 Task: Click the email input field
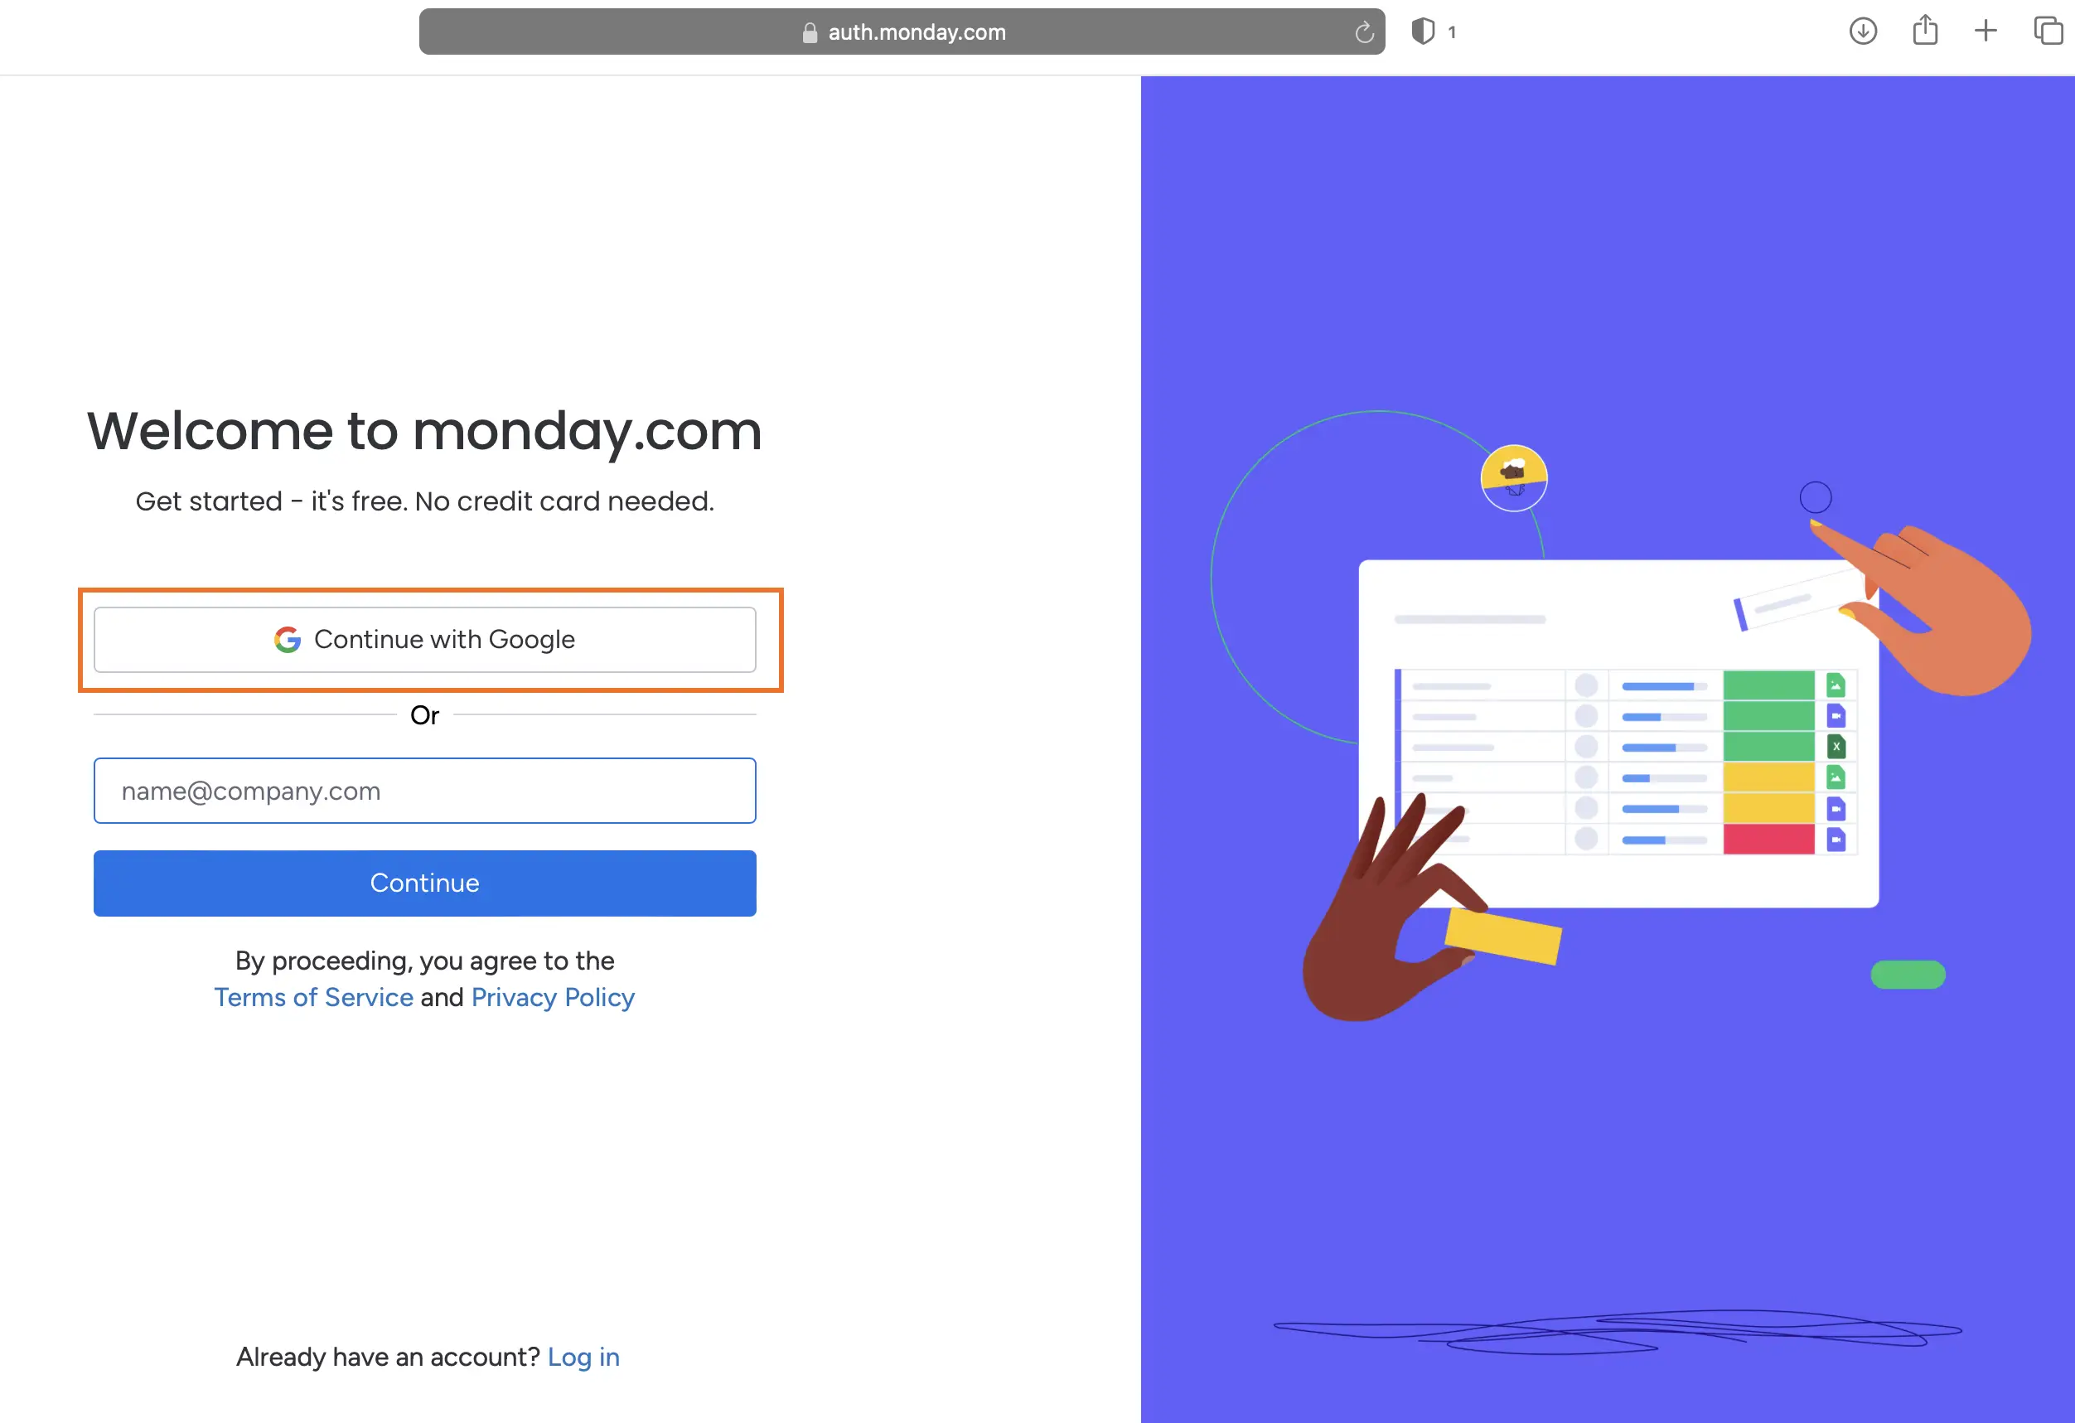pyautogui.click(x=424, y=789)
